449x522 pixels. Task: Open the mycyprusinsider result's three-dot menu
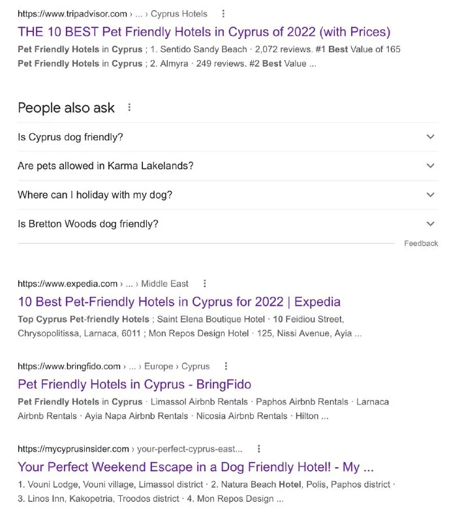click(258, 449)
